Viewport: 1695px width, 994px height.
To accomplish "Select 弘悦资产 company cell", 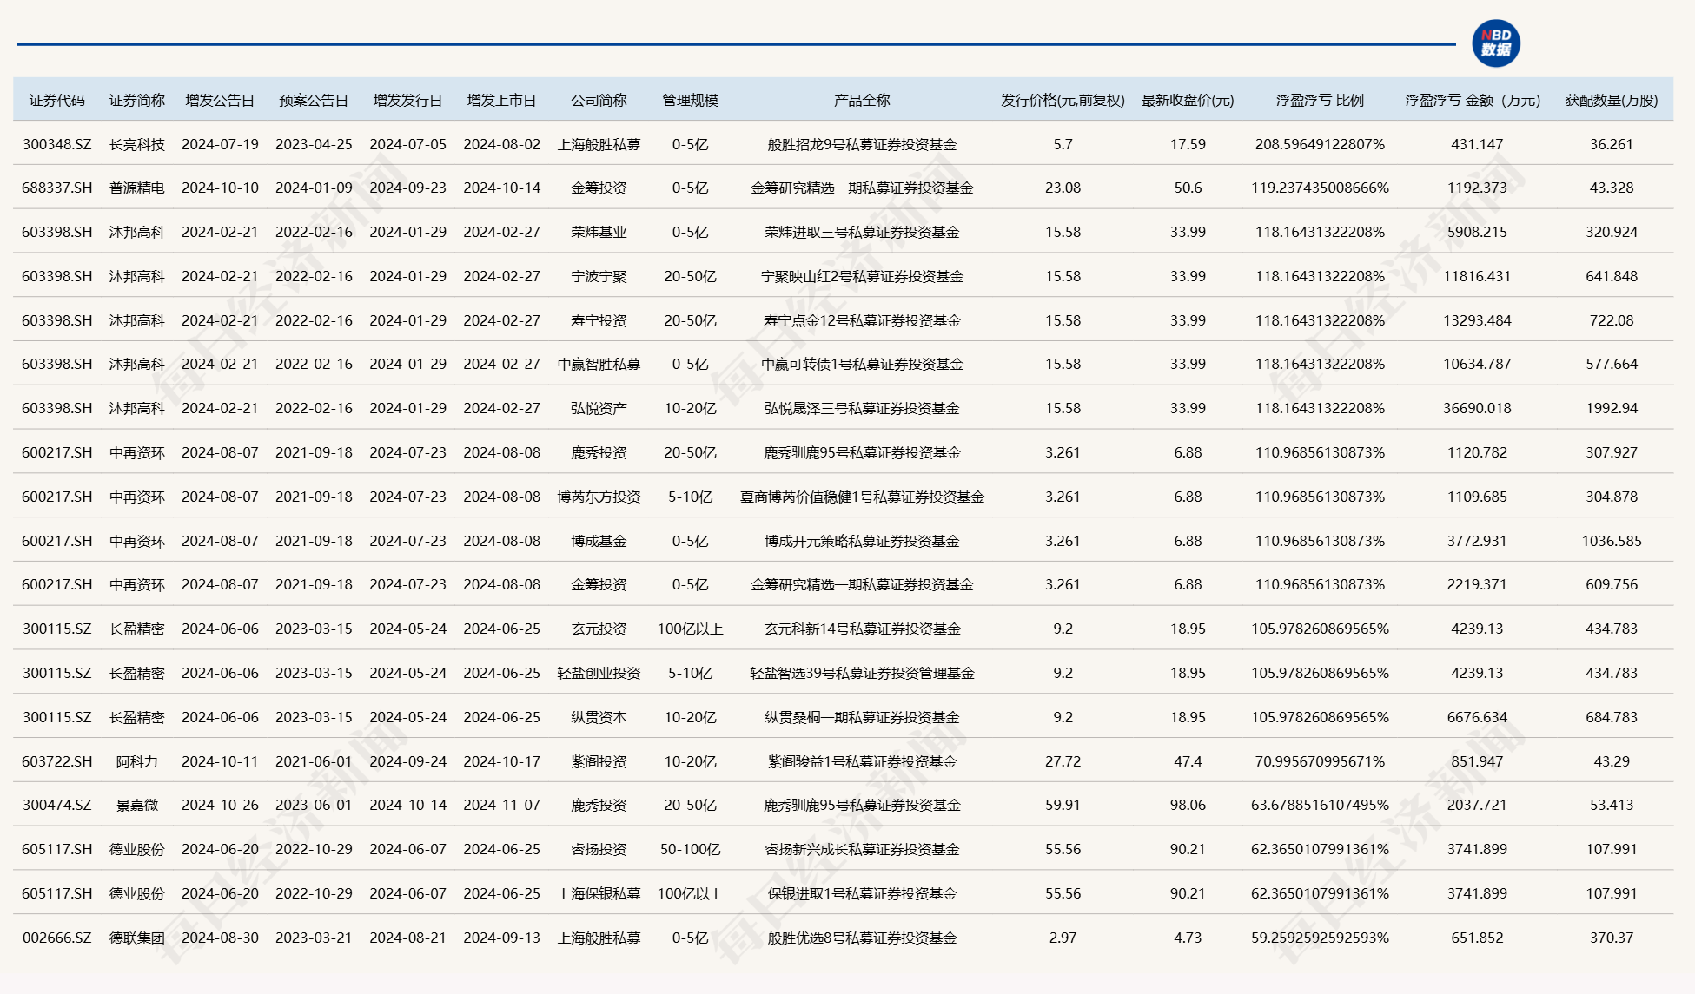I will (x=599, y=408).
